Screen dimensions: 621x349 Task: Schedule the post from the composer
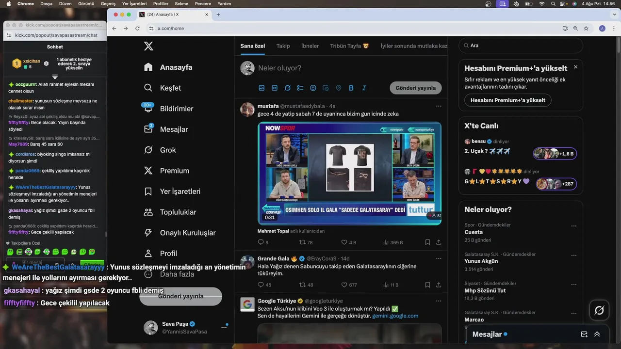(326, 88)
